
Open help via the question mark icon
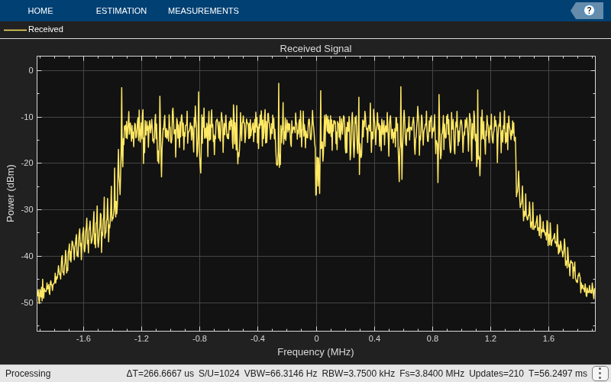click(x=589, y=11)
